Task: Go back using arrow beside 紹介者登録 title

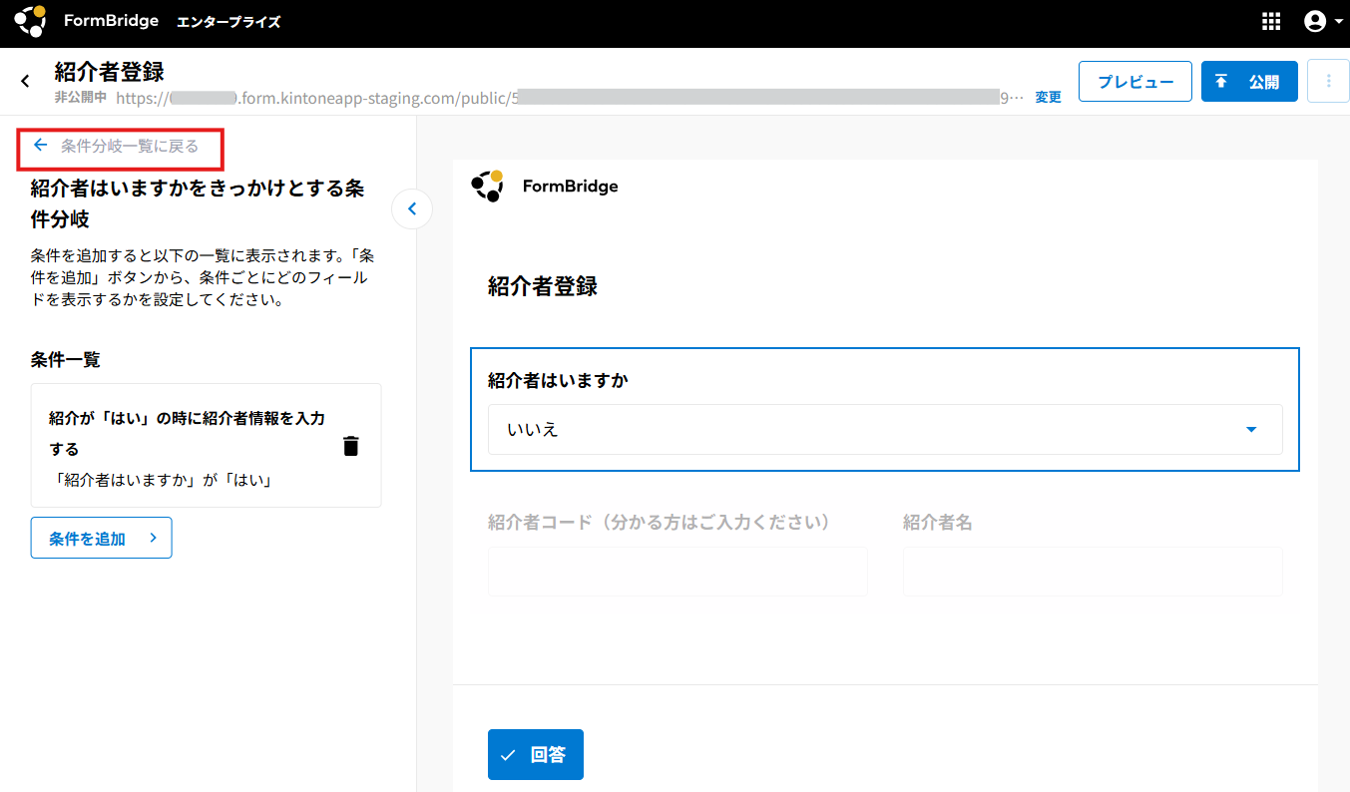Action: tap(26, 82)
